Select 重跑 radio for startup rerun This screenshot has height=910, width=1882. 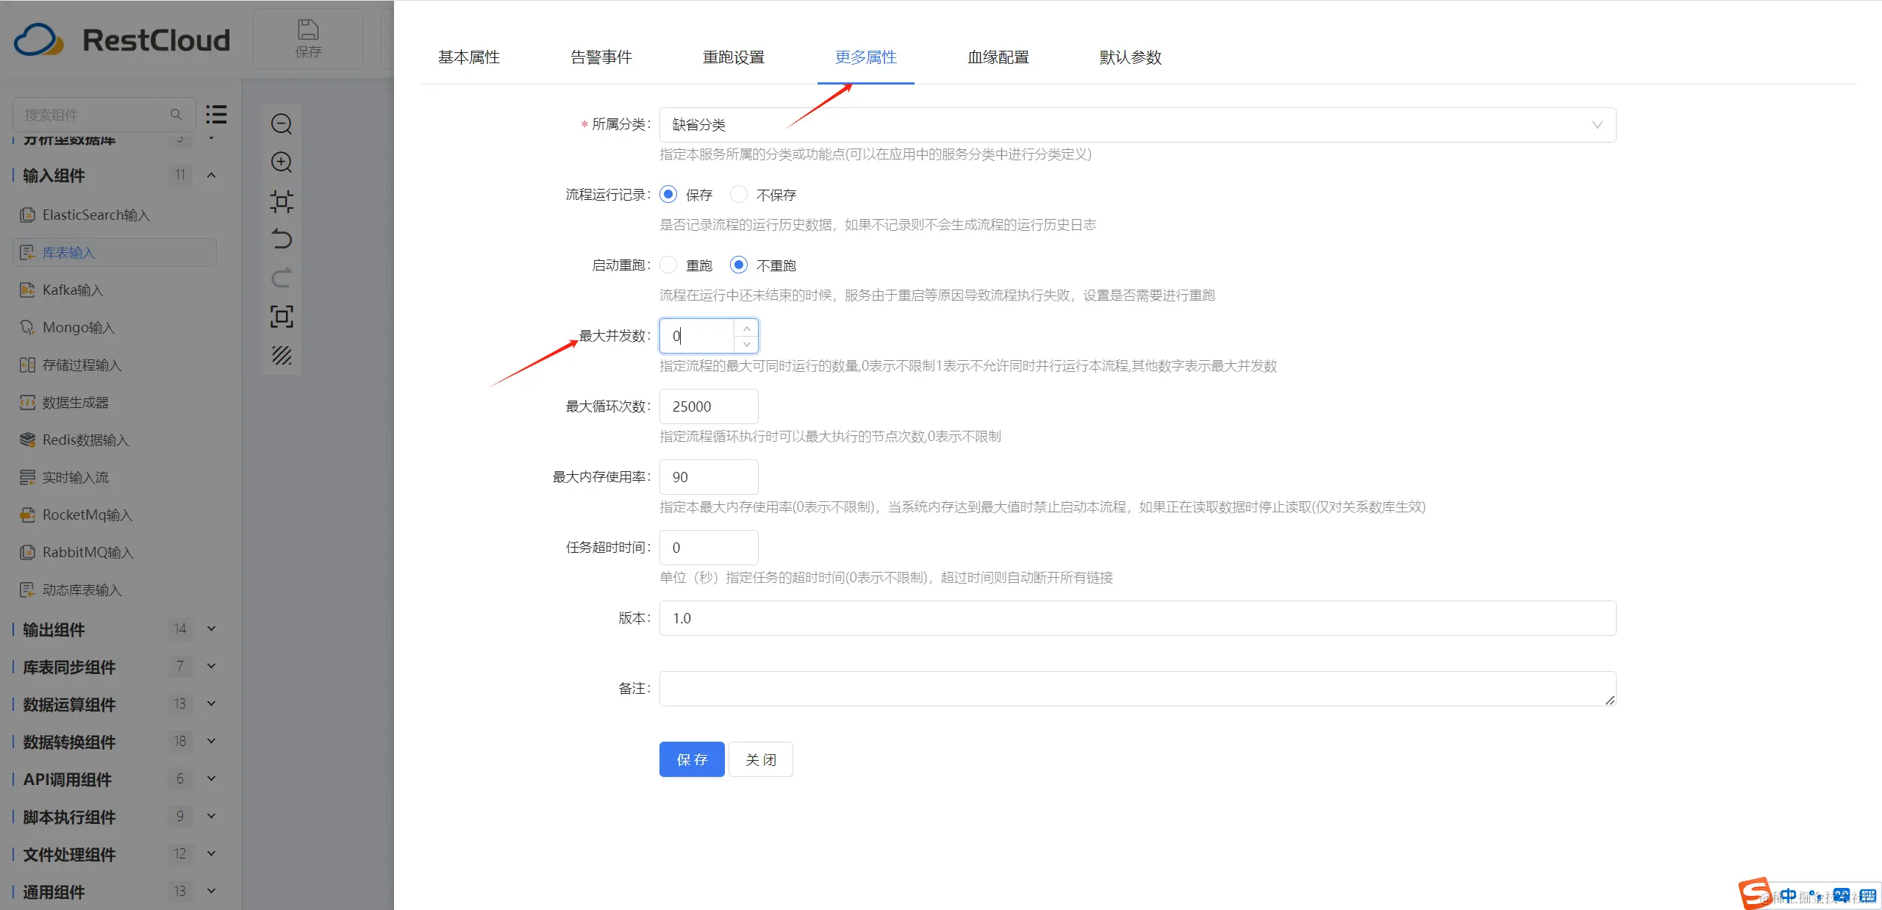coord(668,265)
